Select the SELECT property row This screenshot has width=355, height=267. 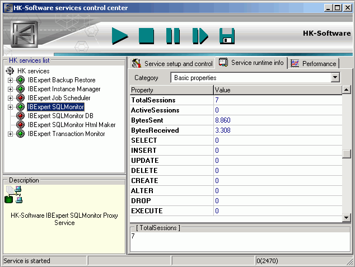[x=236, y=140]
